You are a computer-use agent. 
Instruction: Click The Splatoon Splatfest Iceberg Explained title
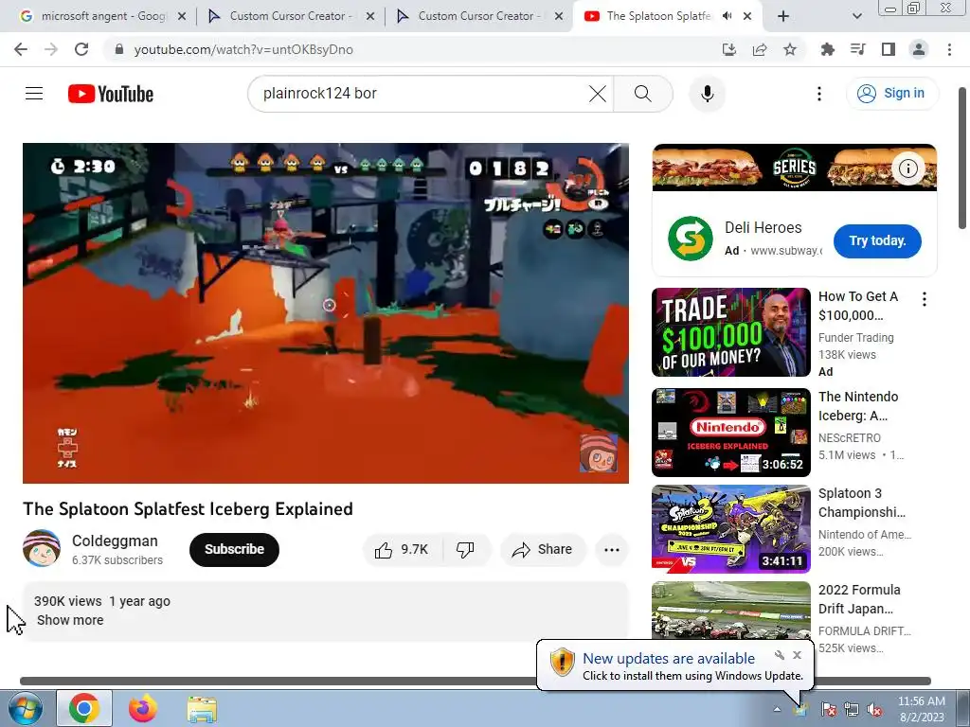pyautogui.click(x=189, y=508)
